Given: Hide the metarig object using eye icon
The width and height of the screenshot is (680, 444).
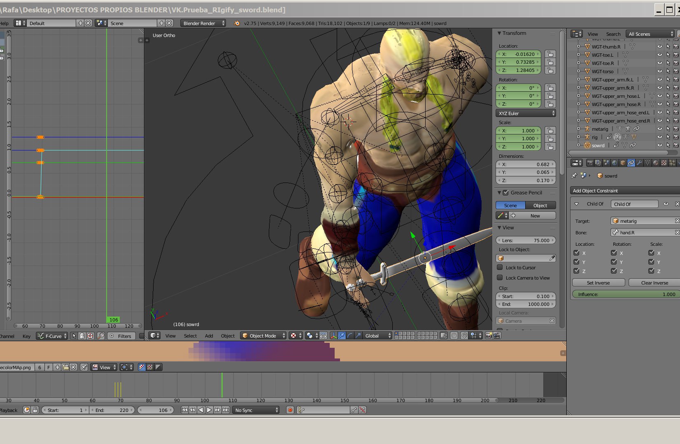Looking at the screenshot, I should (659, 129).
